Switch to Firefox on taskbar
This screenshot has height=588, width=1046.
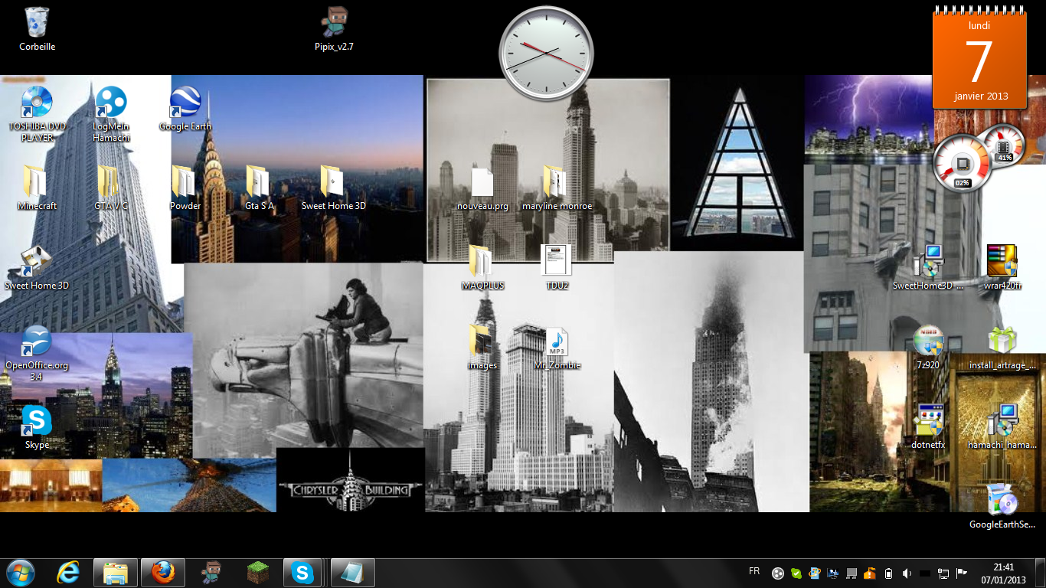[163, 573]
